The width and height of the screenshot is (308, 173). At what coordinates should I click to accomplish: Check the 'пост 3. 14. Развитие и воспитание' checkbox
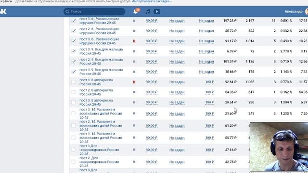[74, 113]
